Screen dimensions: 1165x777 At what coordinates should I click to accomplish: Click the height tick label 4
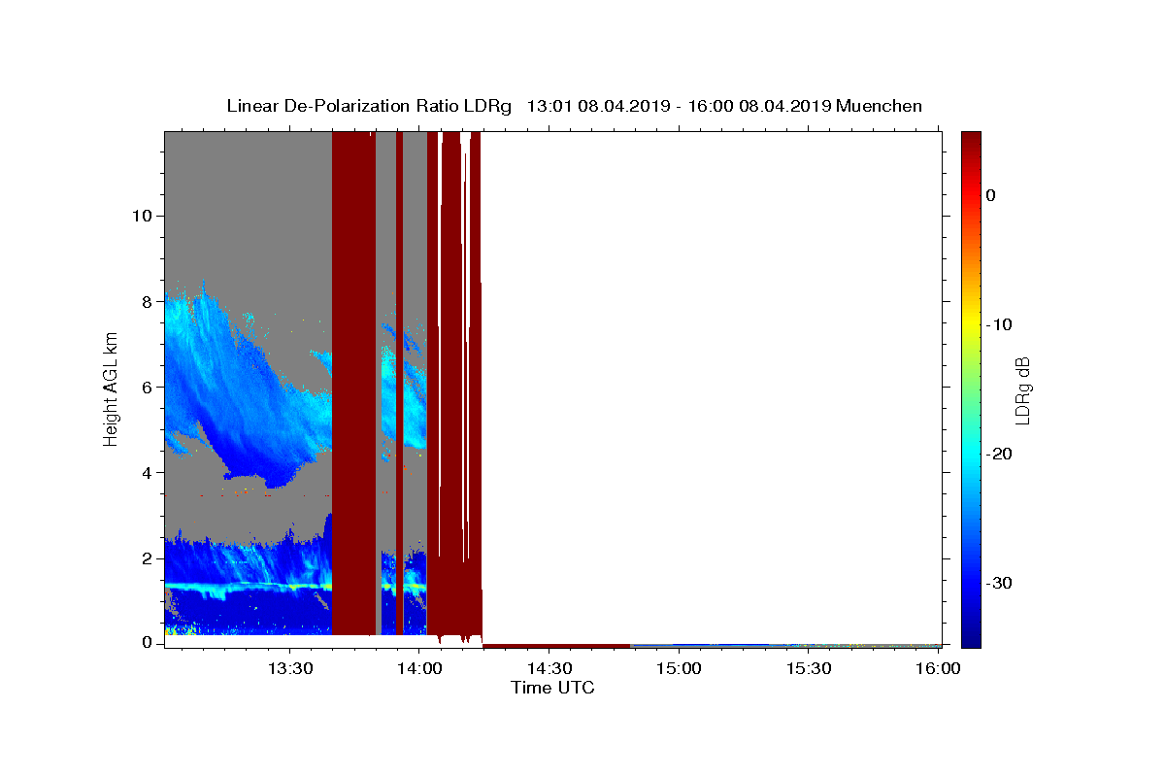145,473
